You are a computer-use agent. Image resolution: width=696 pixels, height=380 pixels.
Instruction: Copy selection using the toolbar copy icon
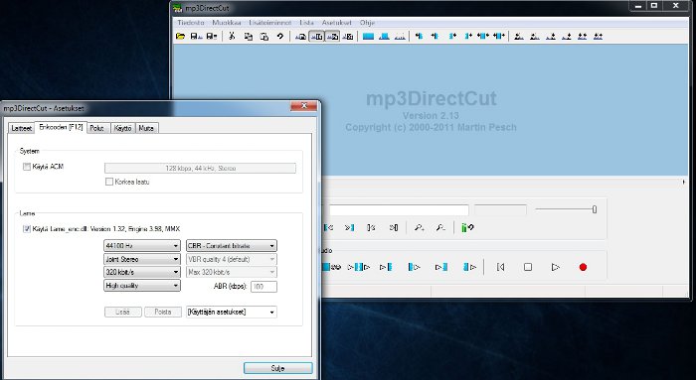click(x=249, y=37)
